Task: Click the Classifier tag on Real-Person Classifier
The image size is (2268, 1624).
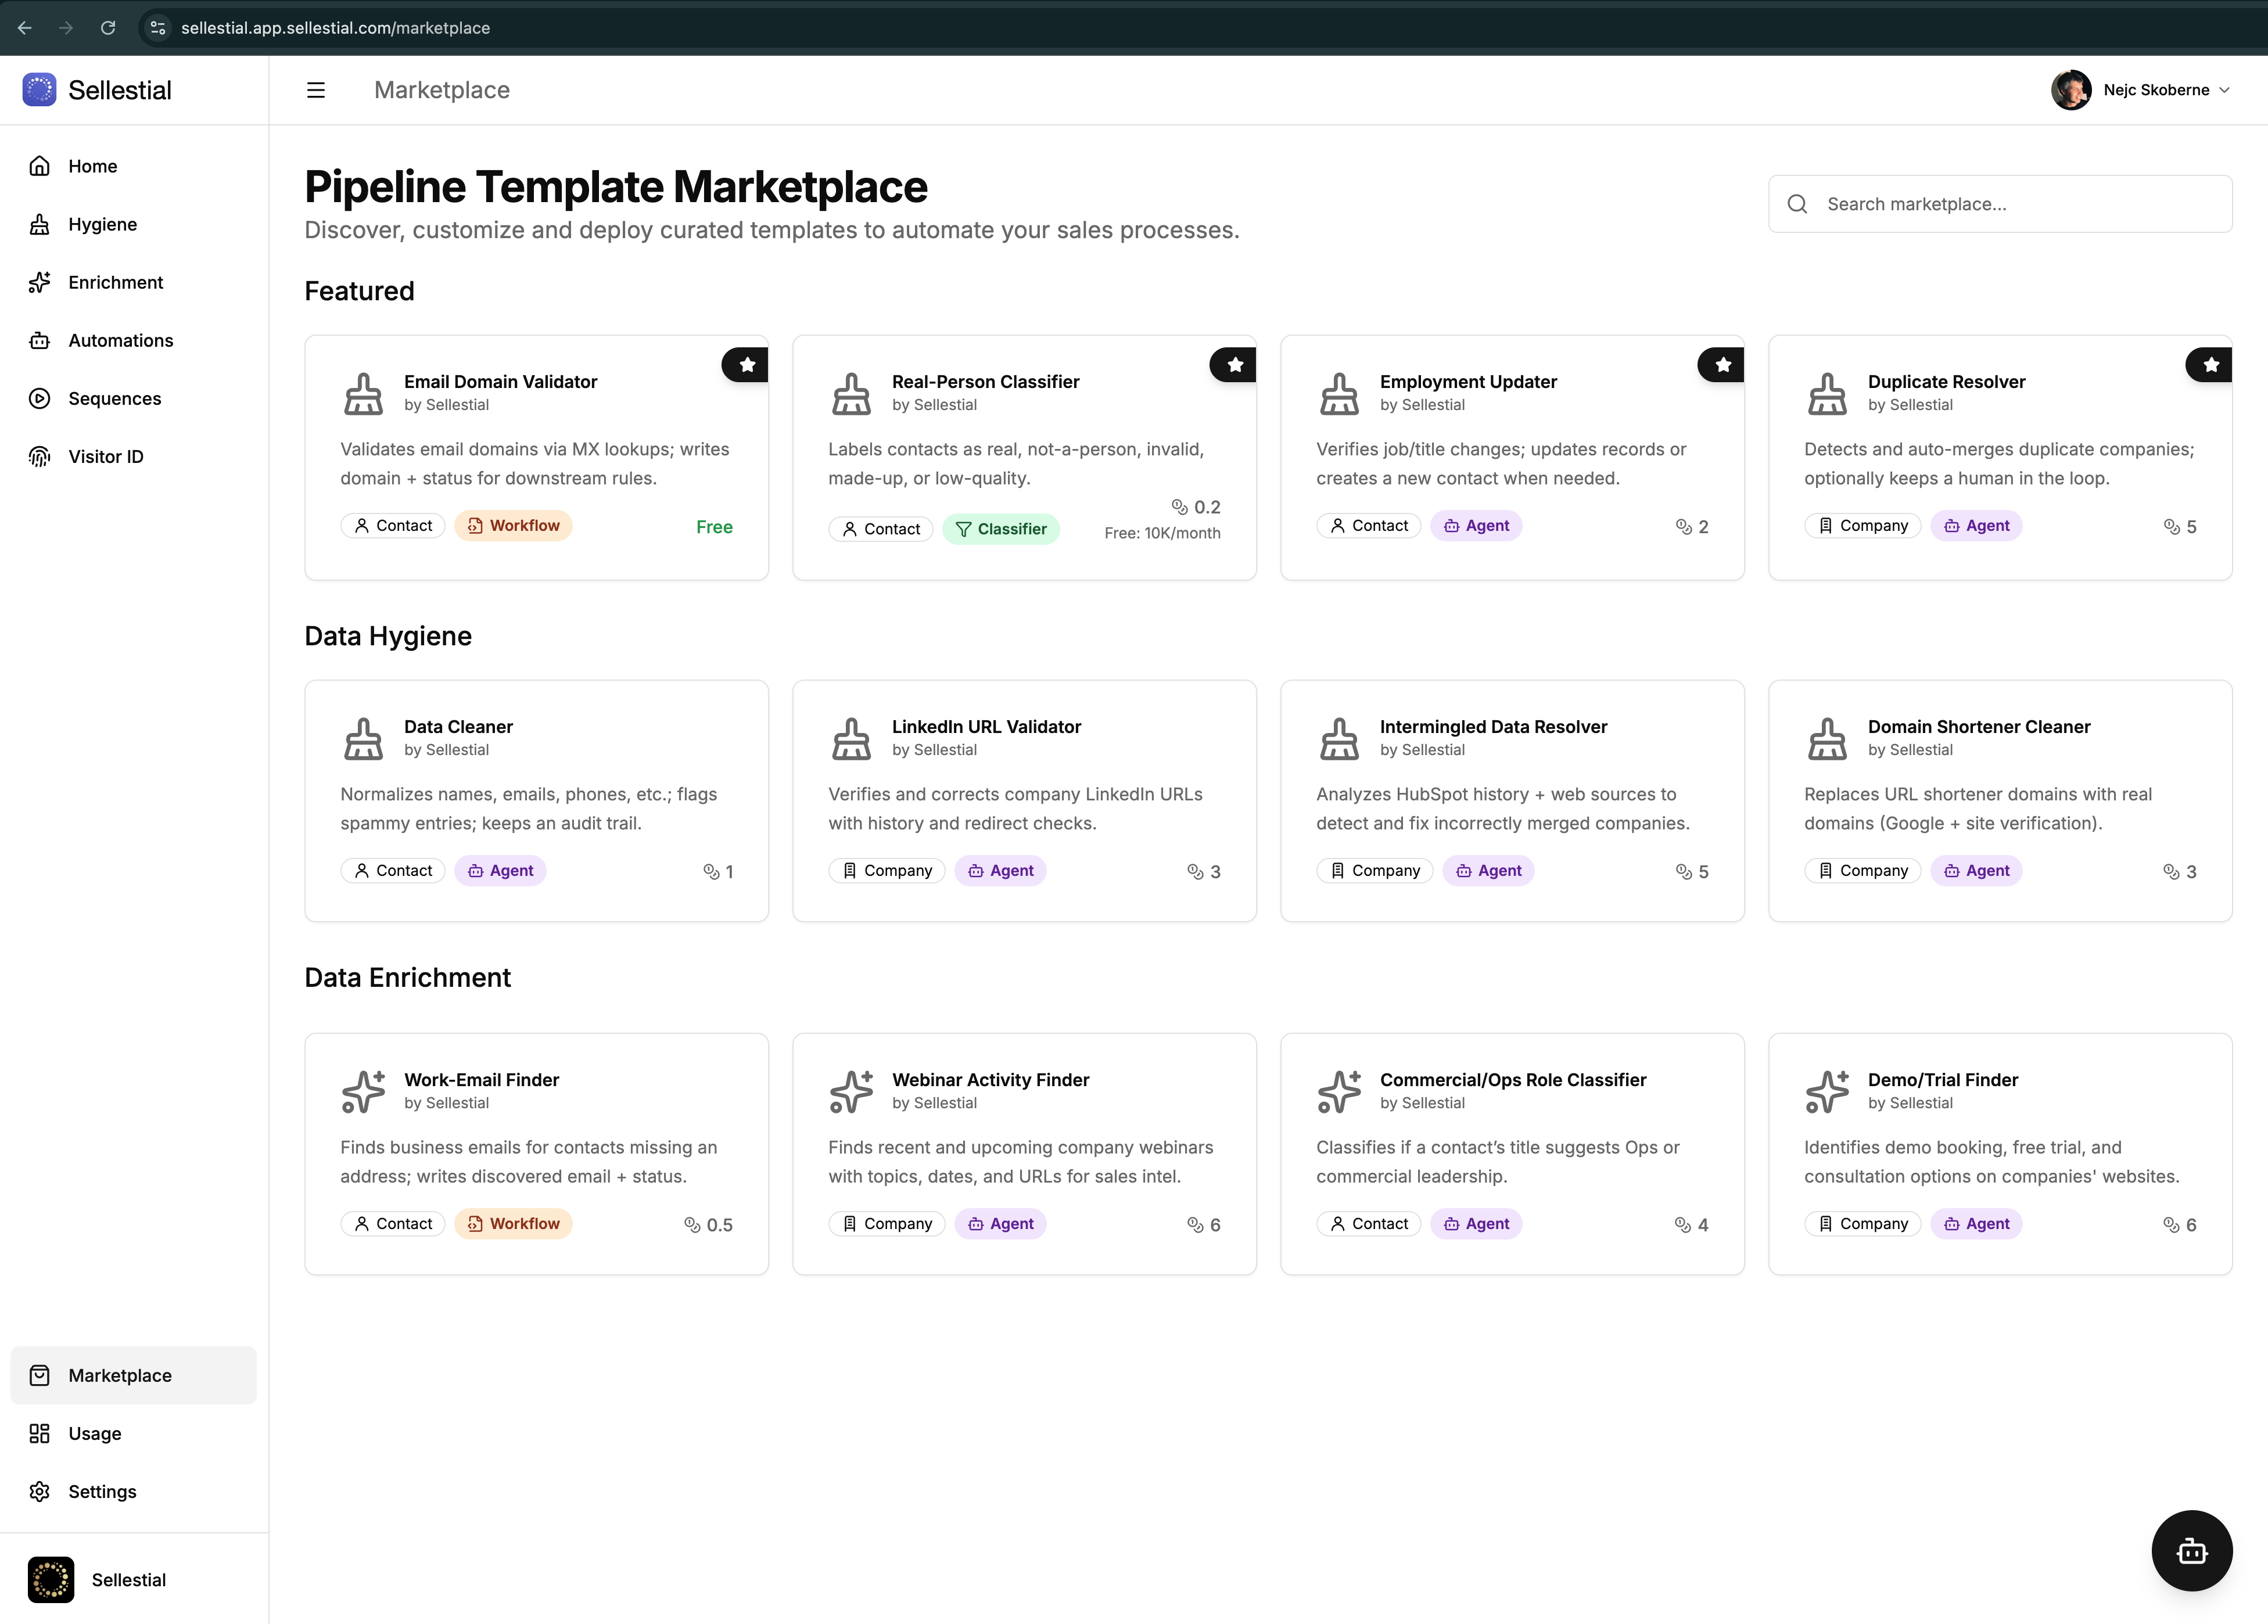Action: [1001, 529]
